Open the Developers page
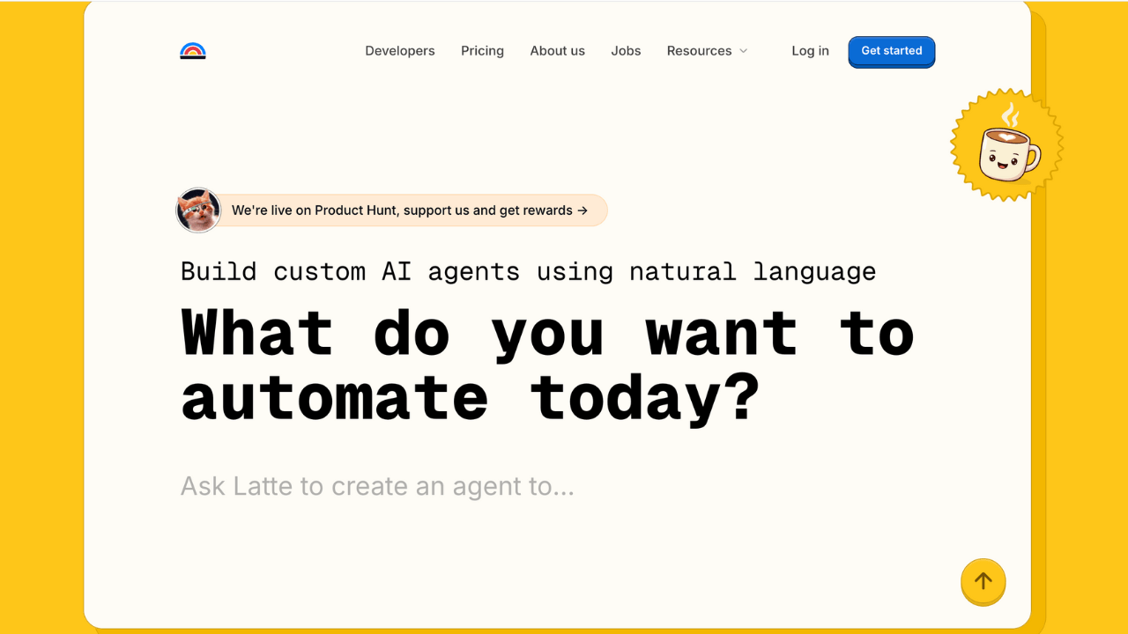1128x634 pixels. pos(400,51)
